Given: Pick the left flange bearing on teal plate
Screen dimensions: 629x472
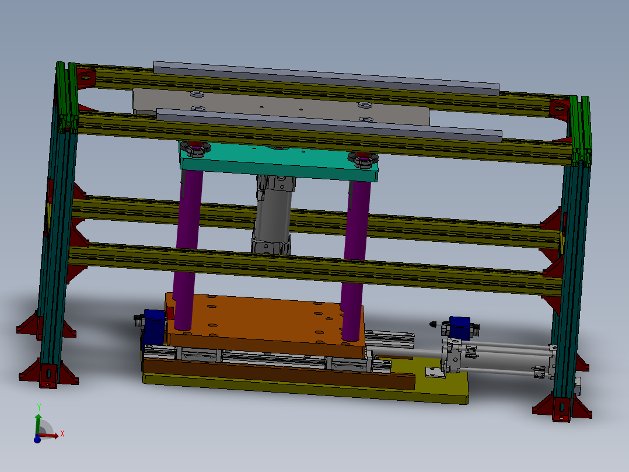Looking at the screenshot, I should (x=195, y=148).
